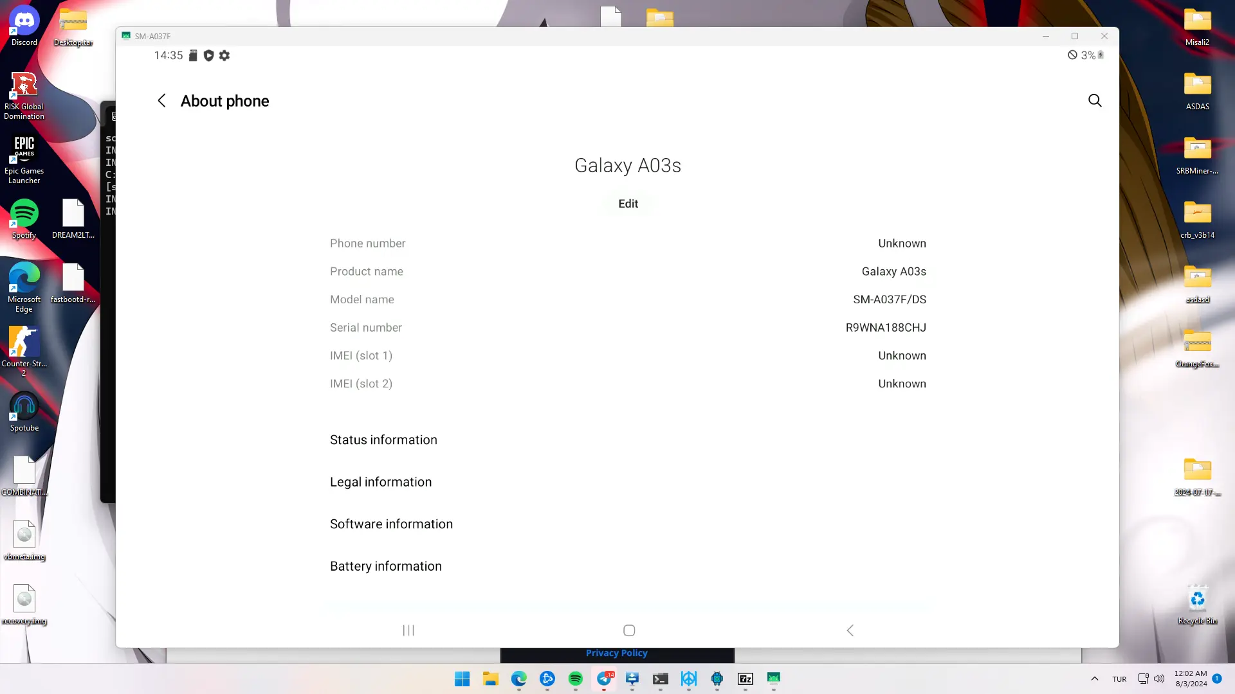Viewport: 1235px width, 694px height.
Task: Open RISK Global Domination shortcut
Action: click(x=24, y=94)
